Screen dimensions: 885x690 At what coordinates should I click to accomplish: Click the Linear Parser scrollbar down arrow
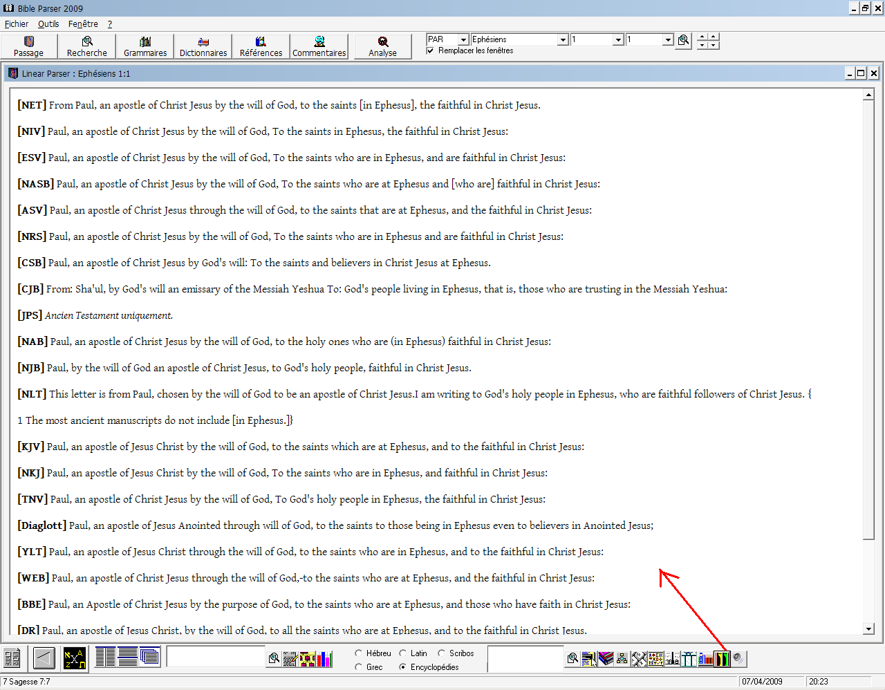point(868,629)
